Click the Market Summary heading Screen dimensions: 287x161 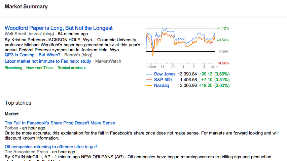(x=26, y=7)
